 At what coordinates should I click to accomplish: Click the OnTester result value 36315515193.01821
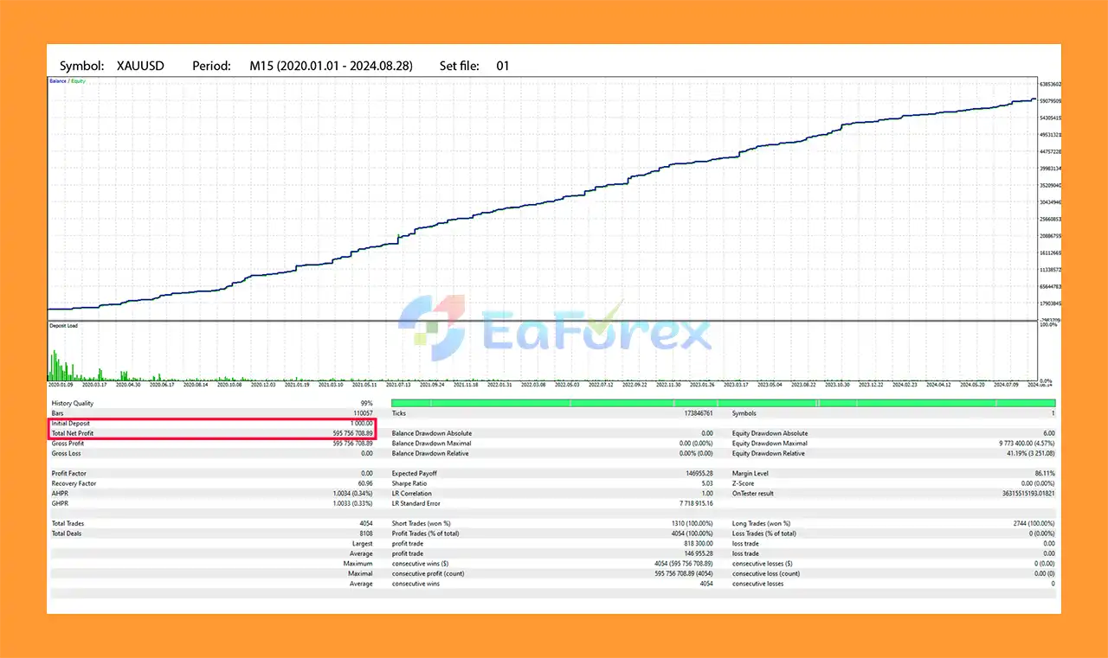[1027, 494]
